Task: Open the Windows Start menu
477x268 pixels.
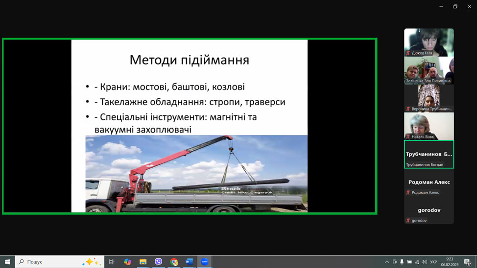Action: [7, 262]
